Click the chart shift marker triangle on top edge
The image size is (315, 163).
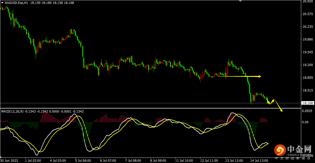click(241, 1)
